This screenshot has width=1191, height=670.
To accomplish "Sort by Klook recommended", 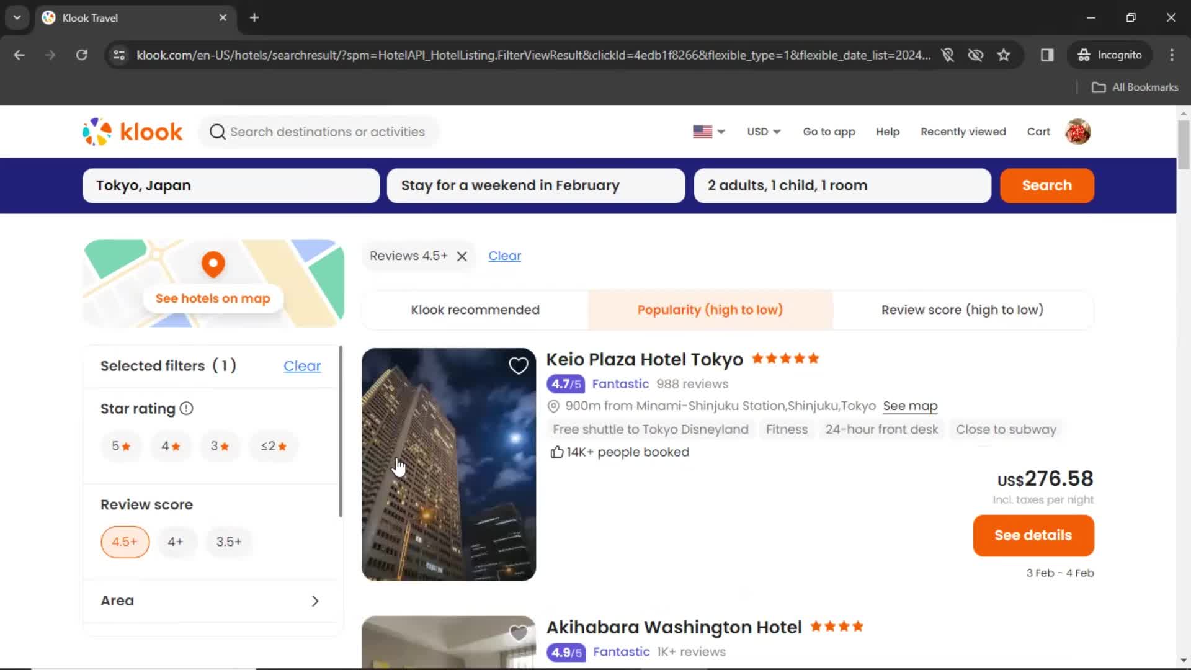I will point(475,310).
